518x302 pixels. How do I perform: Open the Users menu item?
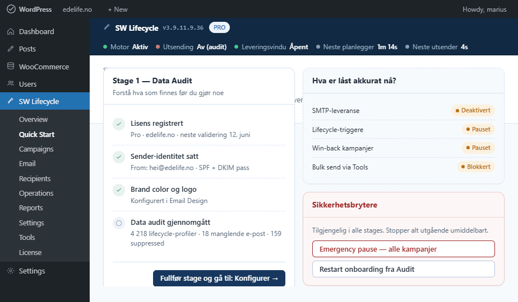[45, 84]
